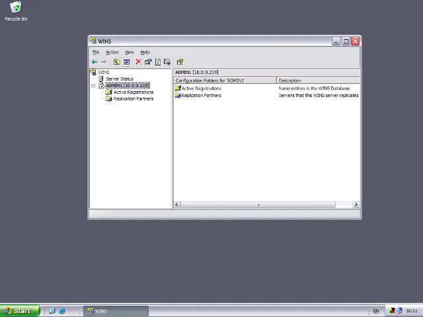Click the Start button

coord(20,311)
